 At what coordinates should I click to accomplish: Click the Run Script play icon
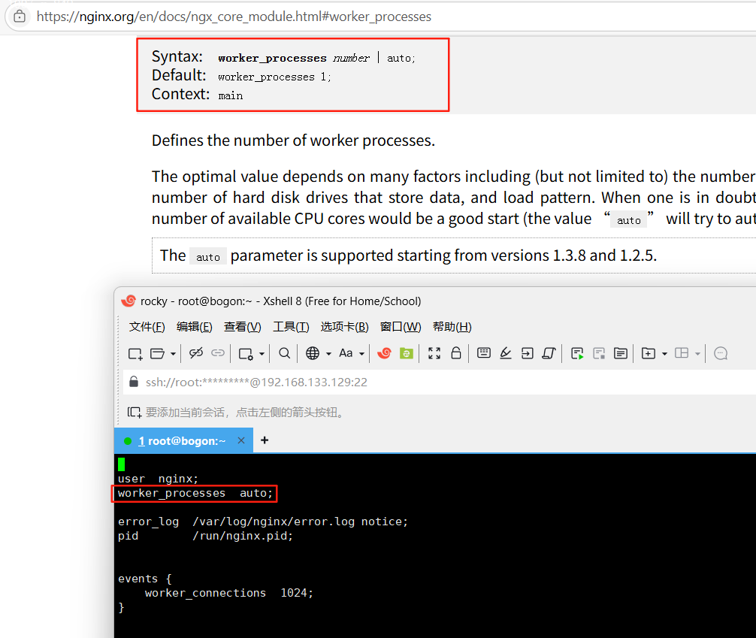coord(577,353)
